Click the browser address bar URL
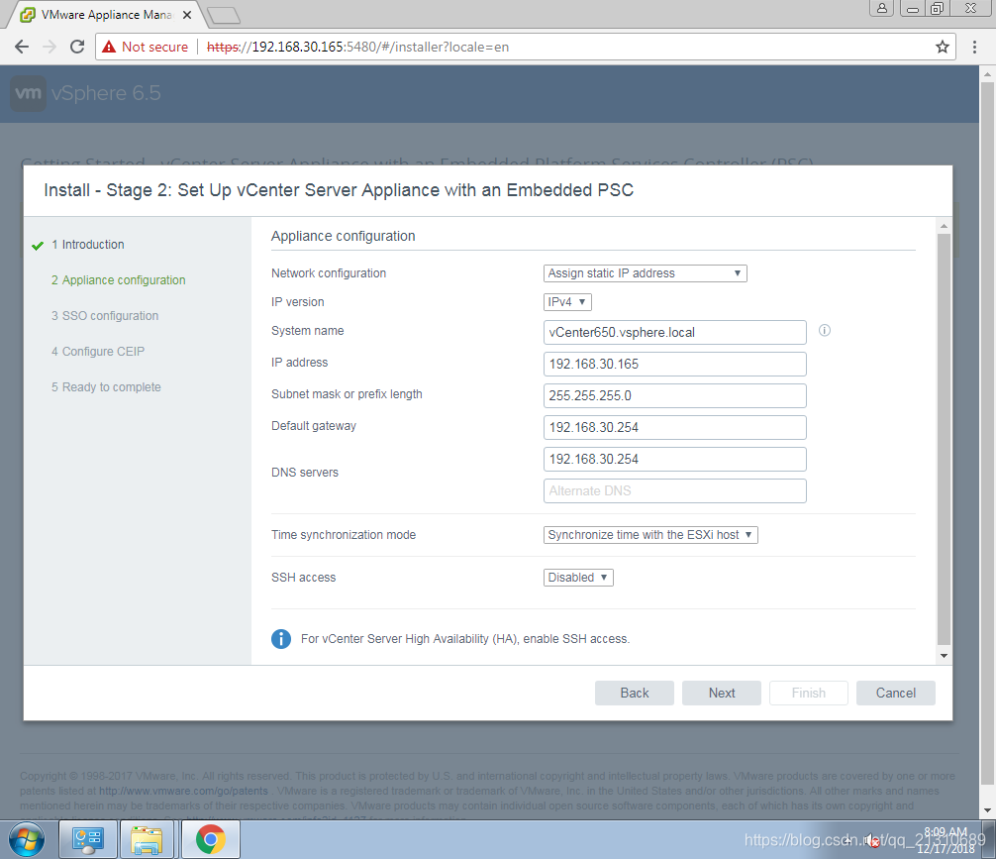The width and height of the screenshot is (996, 859). click(357, 47)
